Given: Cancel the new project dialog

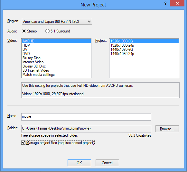Looking at the screenshot, I should pos(107,163).
